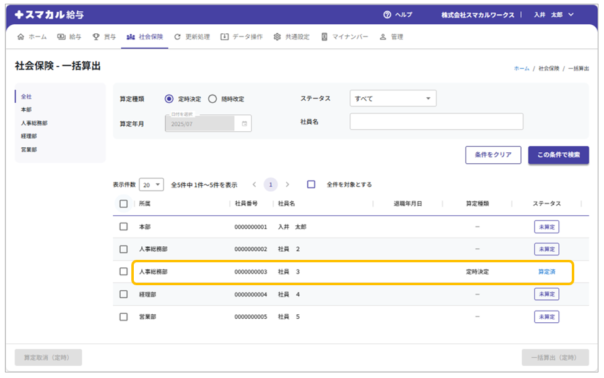The image size is (604, 378).
Task: Switch to the 管理 menu tab
Action: coord(392,37)
